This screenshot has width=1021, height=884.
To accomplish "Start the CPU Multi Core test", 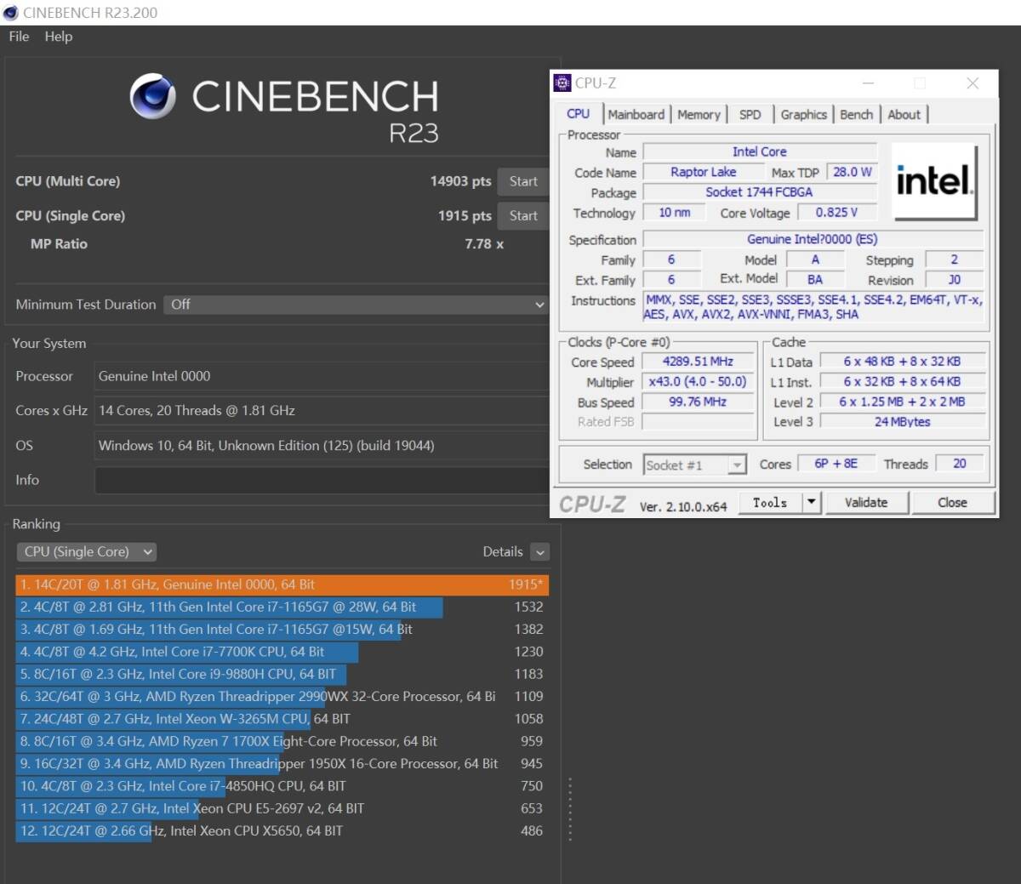I will [x=523, y=181].
